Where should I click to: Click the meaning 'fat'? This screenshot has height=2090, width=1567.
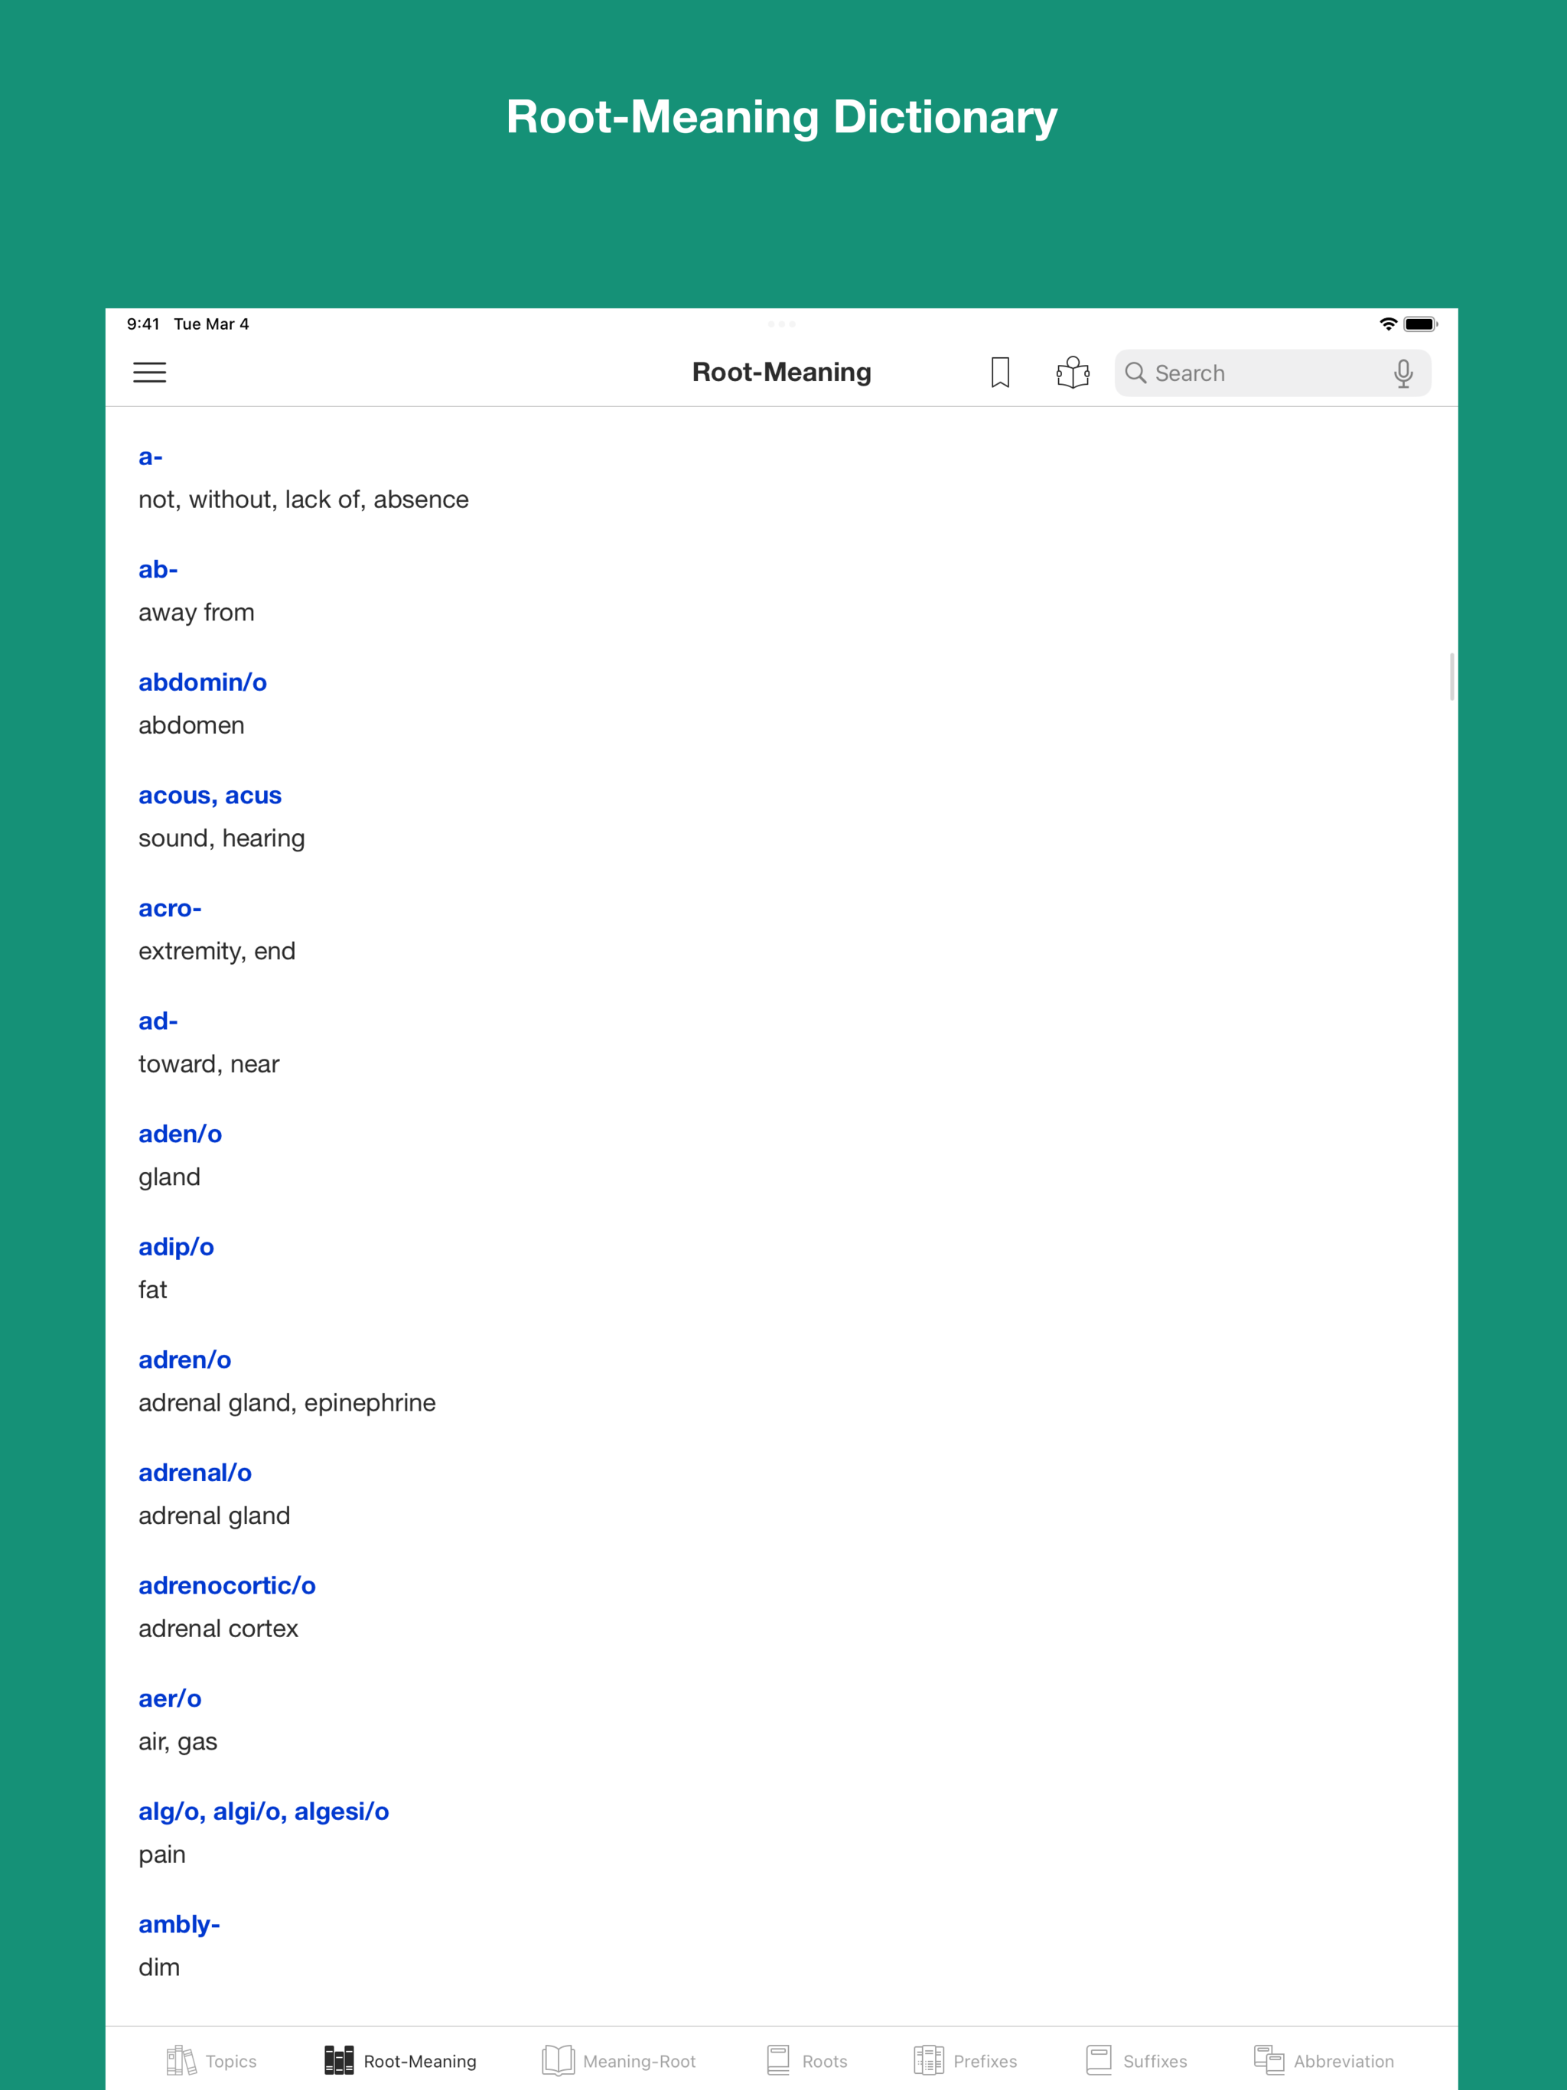click(x=152, y=1290)
